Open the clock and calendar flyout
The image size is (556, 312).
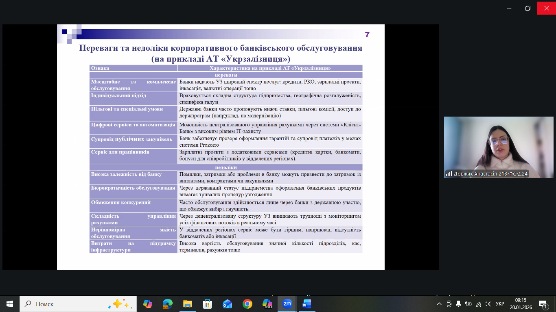tap(521, 304)
